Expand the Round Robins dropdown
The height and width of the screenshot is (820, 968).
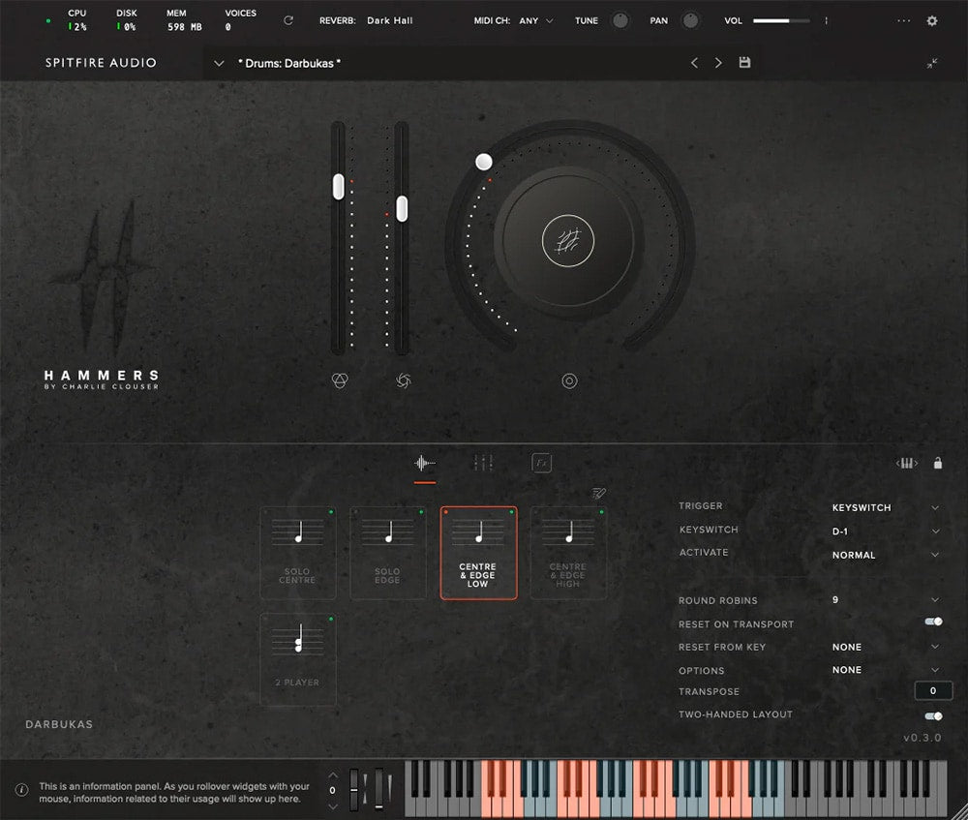885,600
